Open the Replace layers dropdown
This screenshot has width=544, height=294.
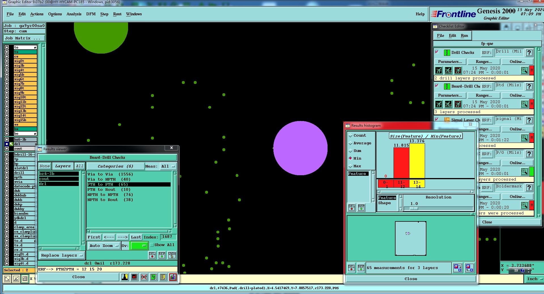(62, 255)
